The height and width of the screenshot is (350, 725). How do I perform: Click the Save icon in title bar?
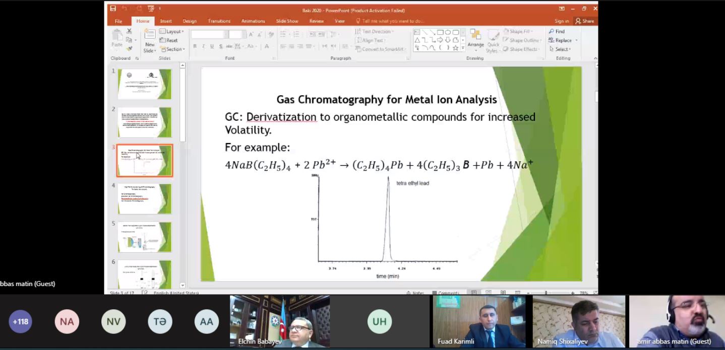113,9
